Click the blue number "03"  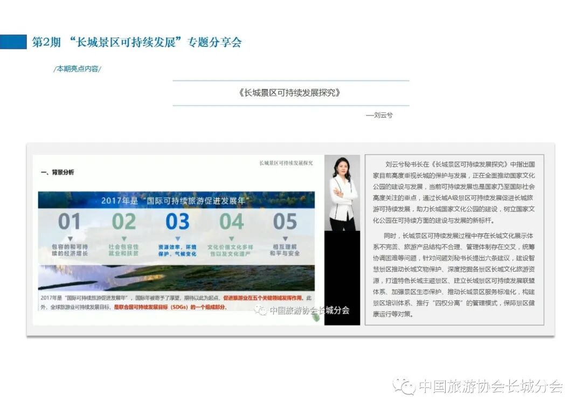(177, 222)
